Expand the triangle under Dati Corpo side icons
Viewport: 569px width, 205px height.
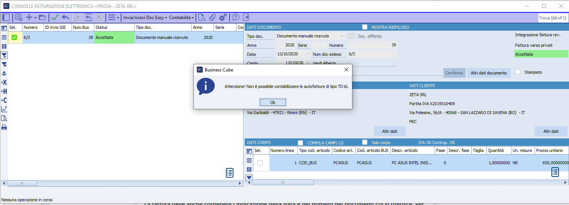249,177
